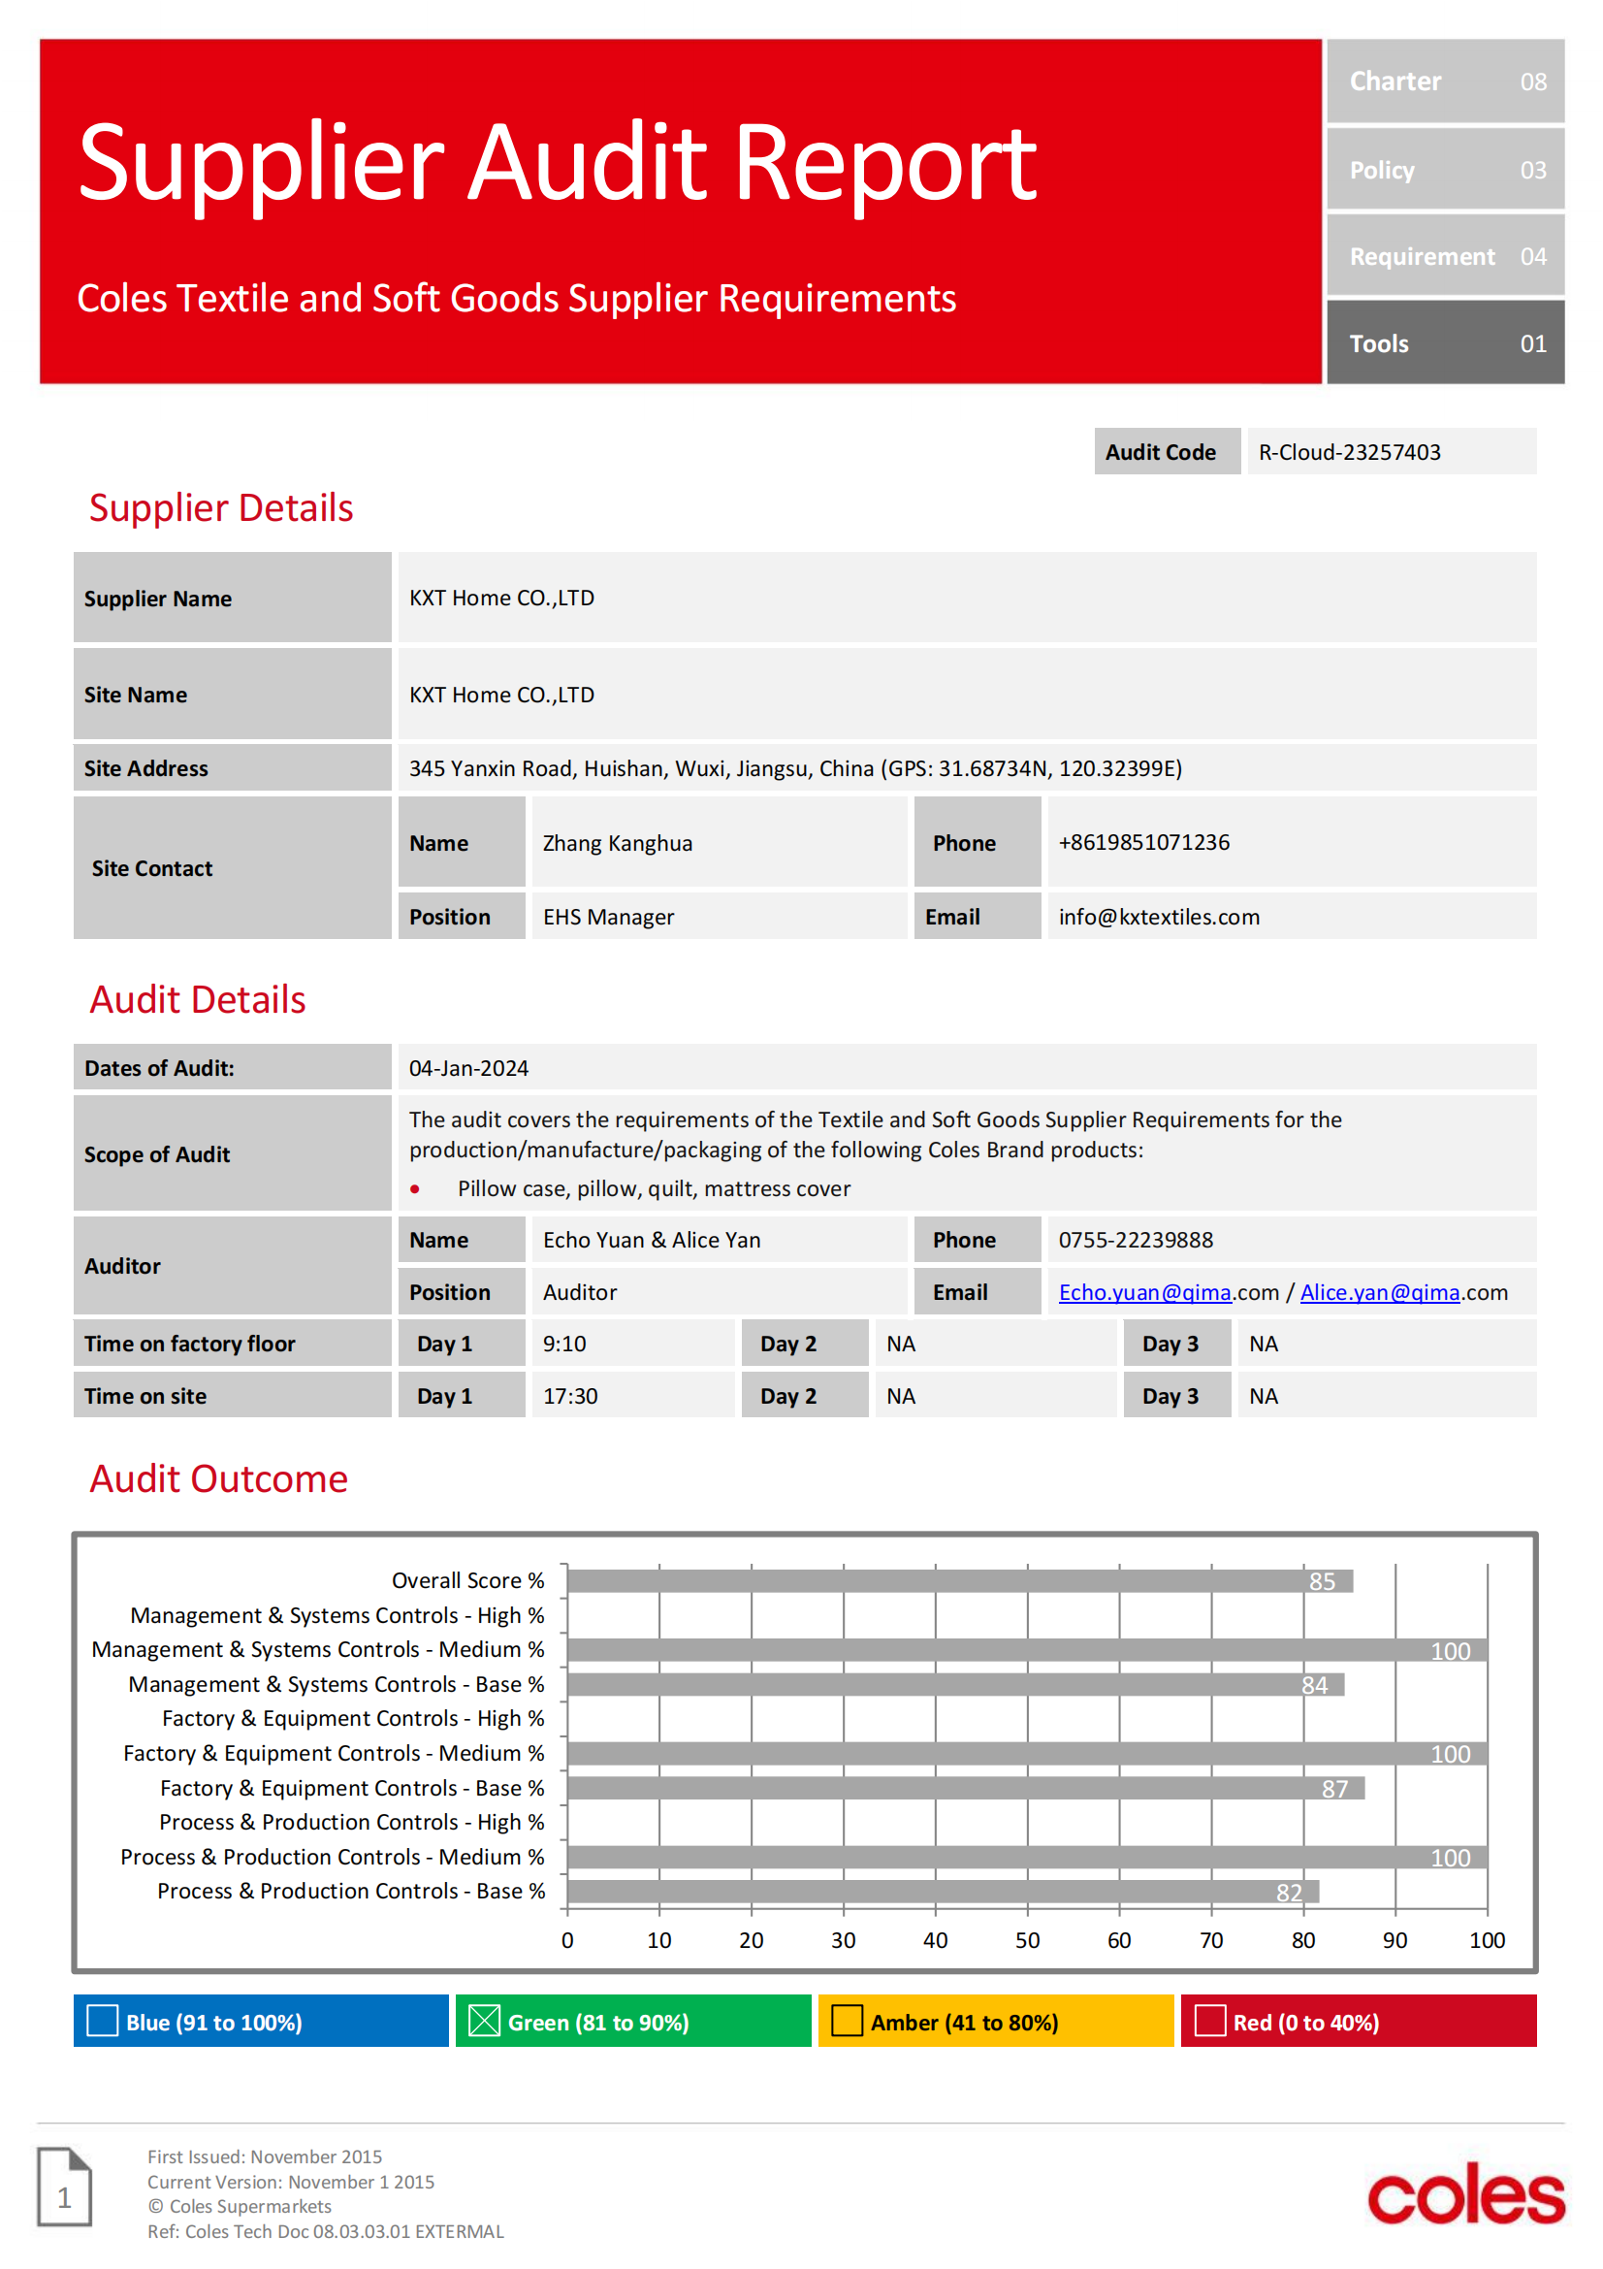Image resolution: width=1603 pixels, height=2269 pixels.
Task: Click the Supplier Audit Report title banner
Action: pyautogui.click(x=681, y=211)
